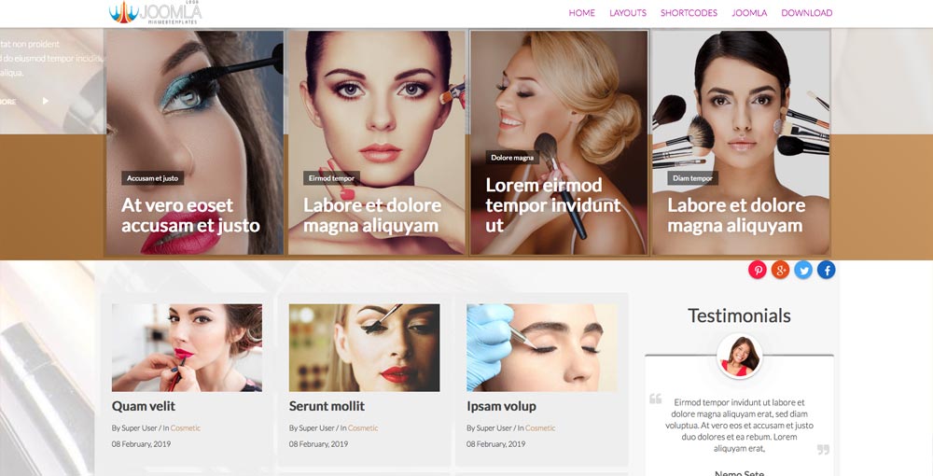The image size is (933, 476).
Task: Click the Joomla logo in header
Action: pos(155,12)
